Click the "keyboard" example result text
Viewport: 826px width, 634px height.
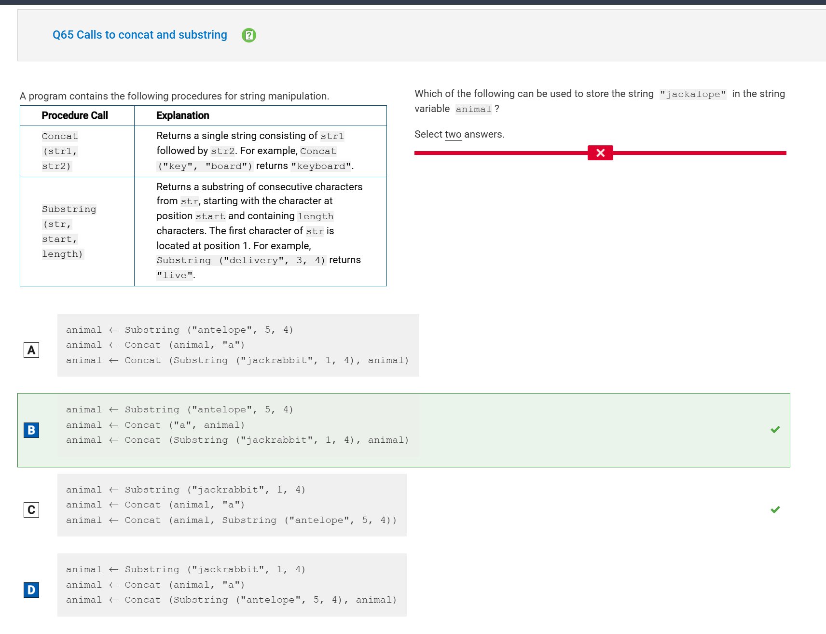point(321,166)
